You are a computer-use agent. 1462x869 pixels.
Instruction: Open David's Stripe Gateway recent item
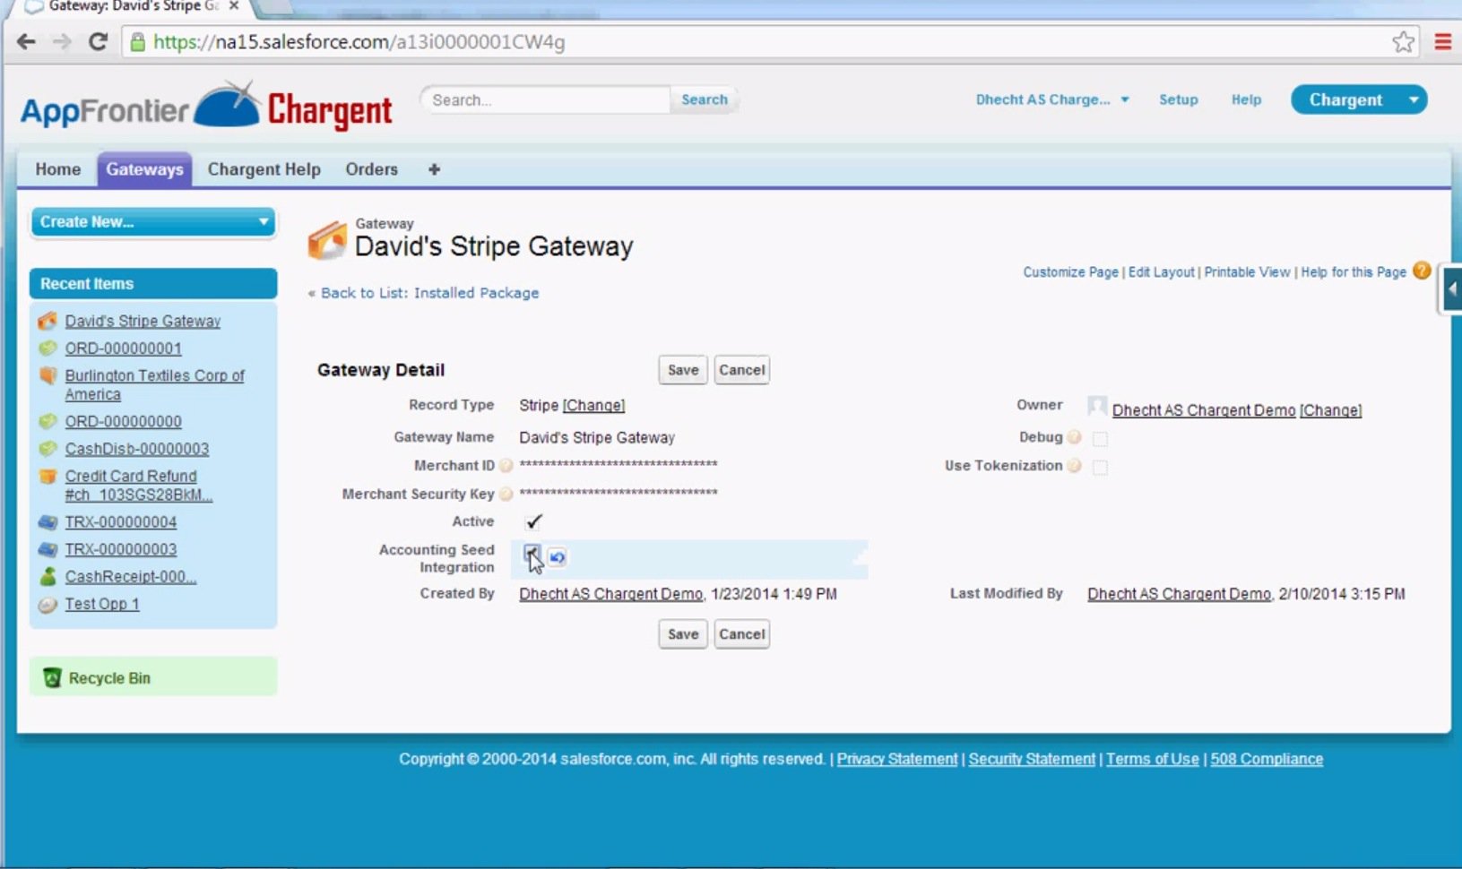(x=143, y=321)
